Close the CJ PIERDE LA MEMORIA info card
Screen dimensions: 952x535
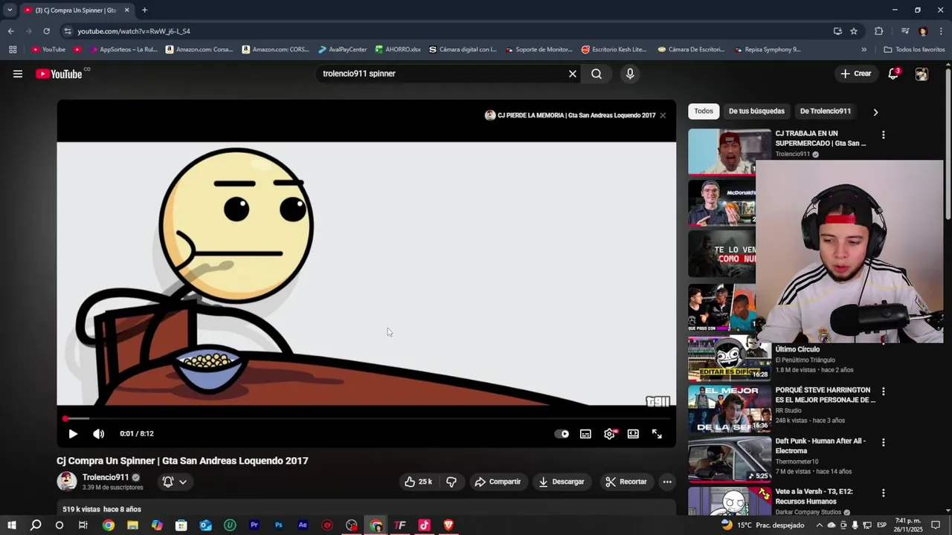tap(663, 115)
